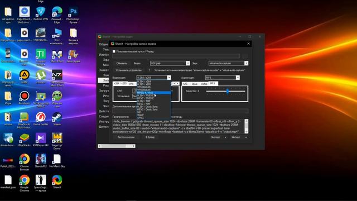Launch the AIMP player shortcut
The height and width of the screenshot is (201, 357).
pyautogui.click(x=25, y=75)
